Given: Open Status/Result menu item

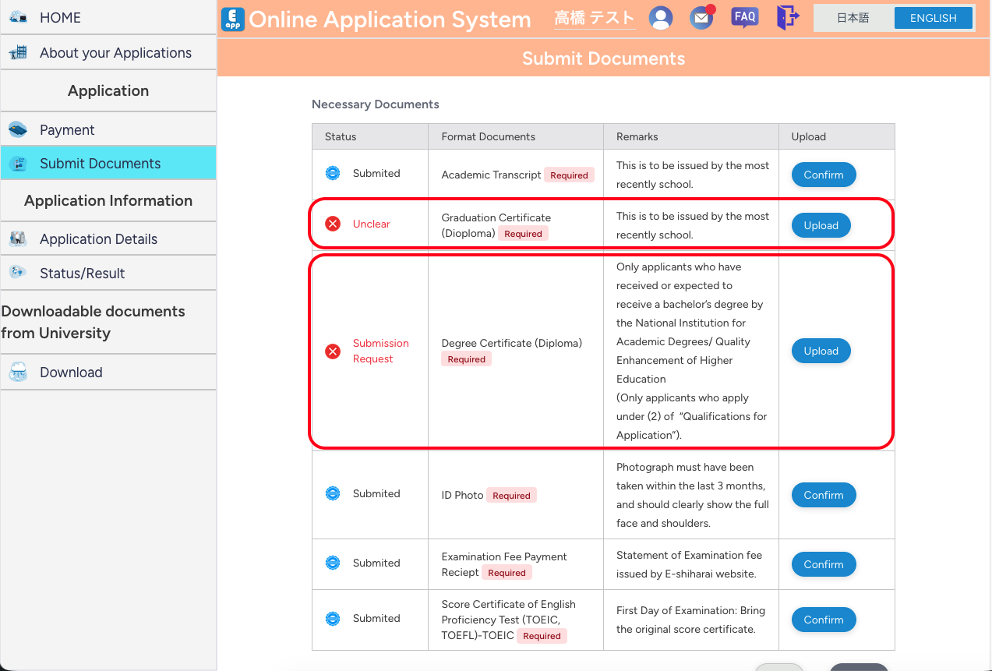Looking at the screenshot, I should [108, 273].
